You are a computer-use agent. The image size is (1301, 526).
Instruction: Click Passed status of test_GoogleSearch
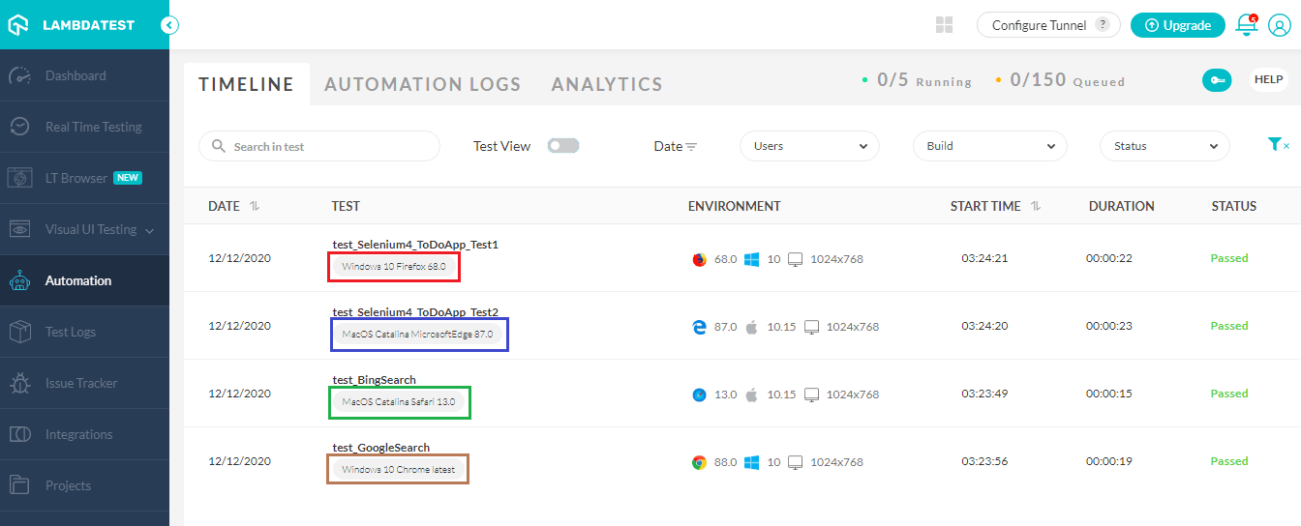(x=1229, y=461)
